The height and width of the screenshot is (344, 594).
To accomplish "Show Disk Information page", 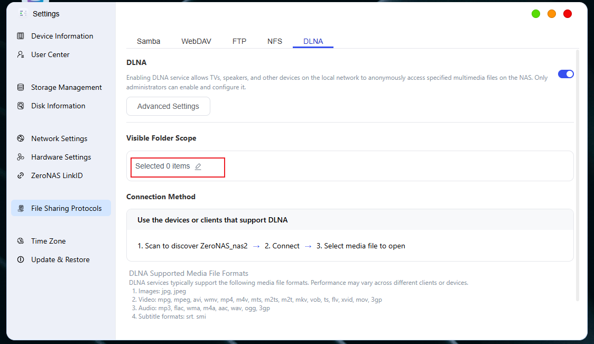I will [x=61, y=106].
